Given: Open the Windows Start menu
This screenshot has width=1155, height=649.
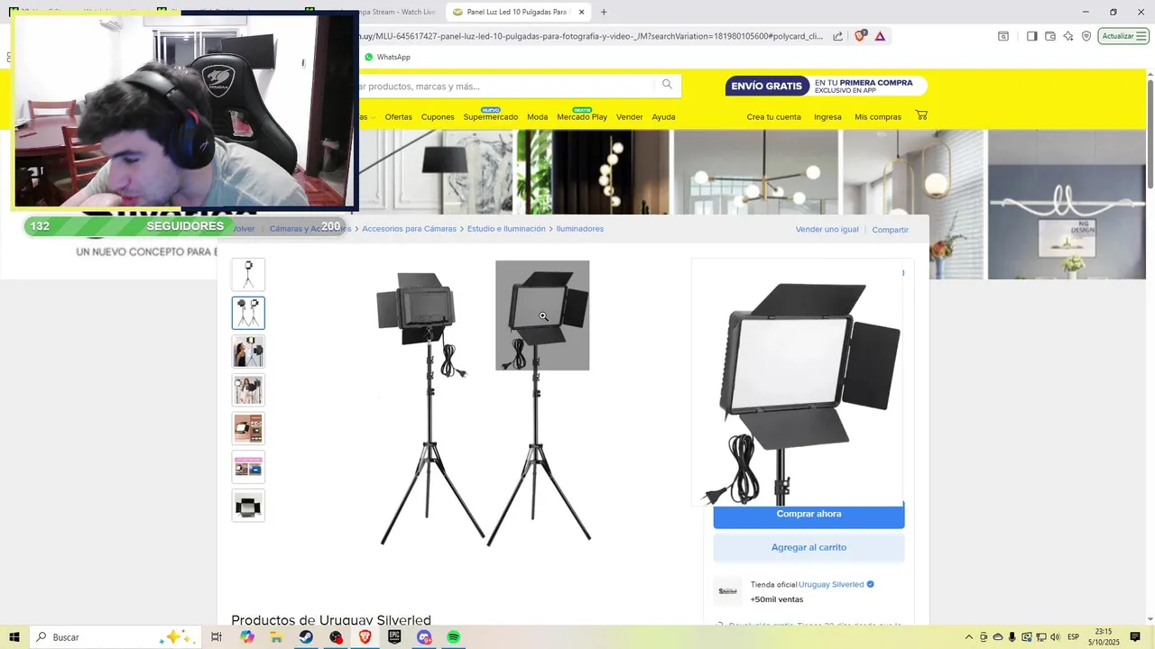Looking at the screenshot, I should click(x=14, y=637).
